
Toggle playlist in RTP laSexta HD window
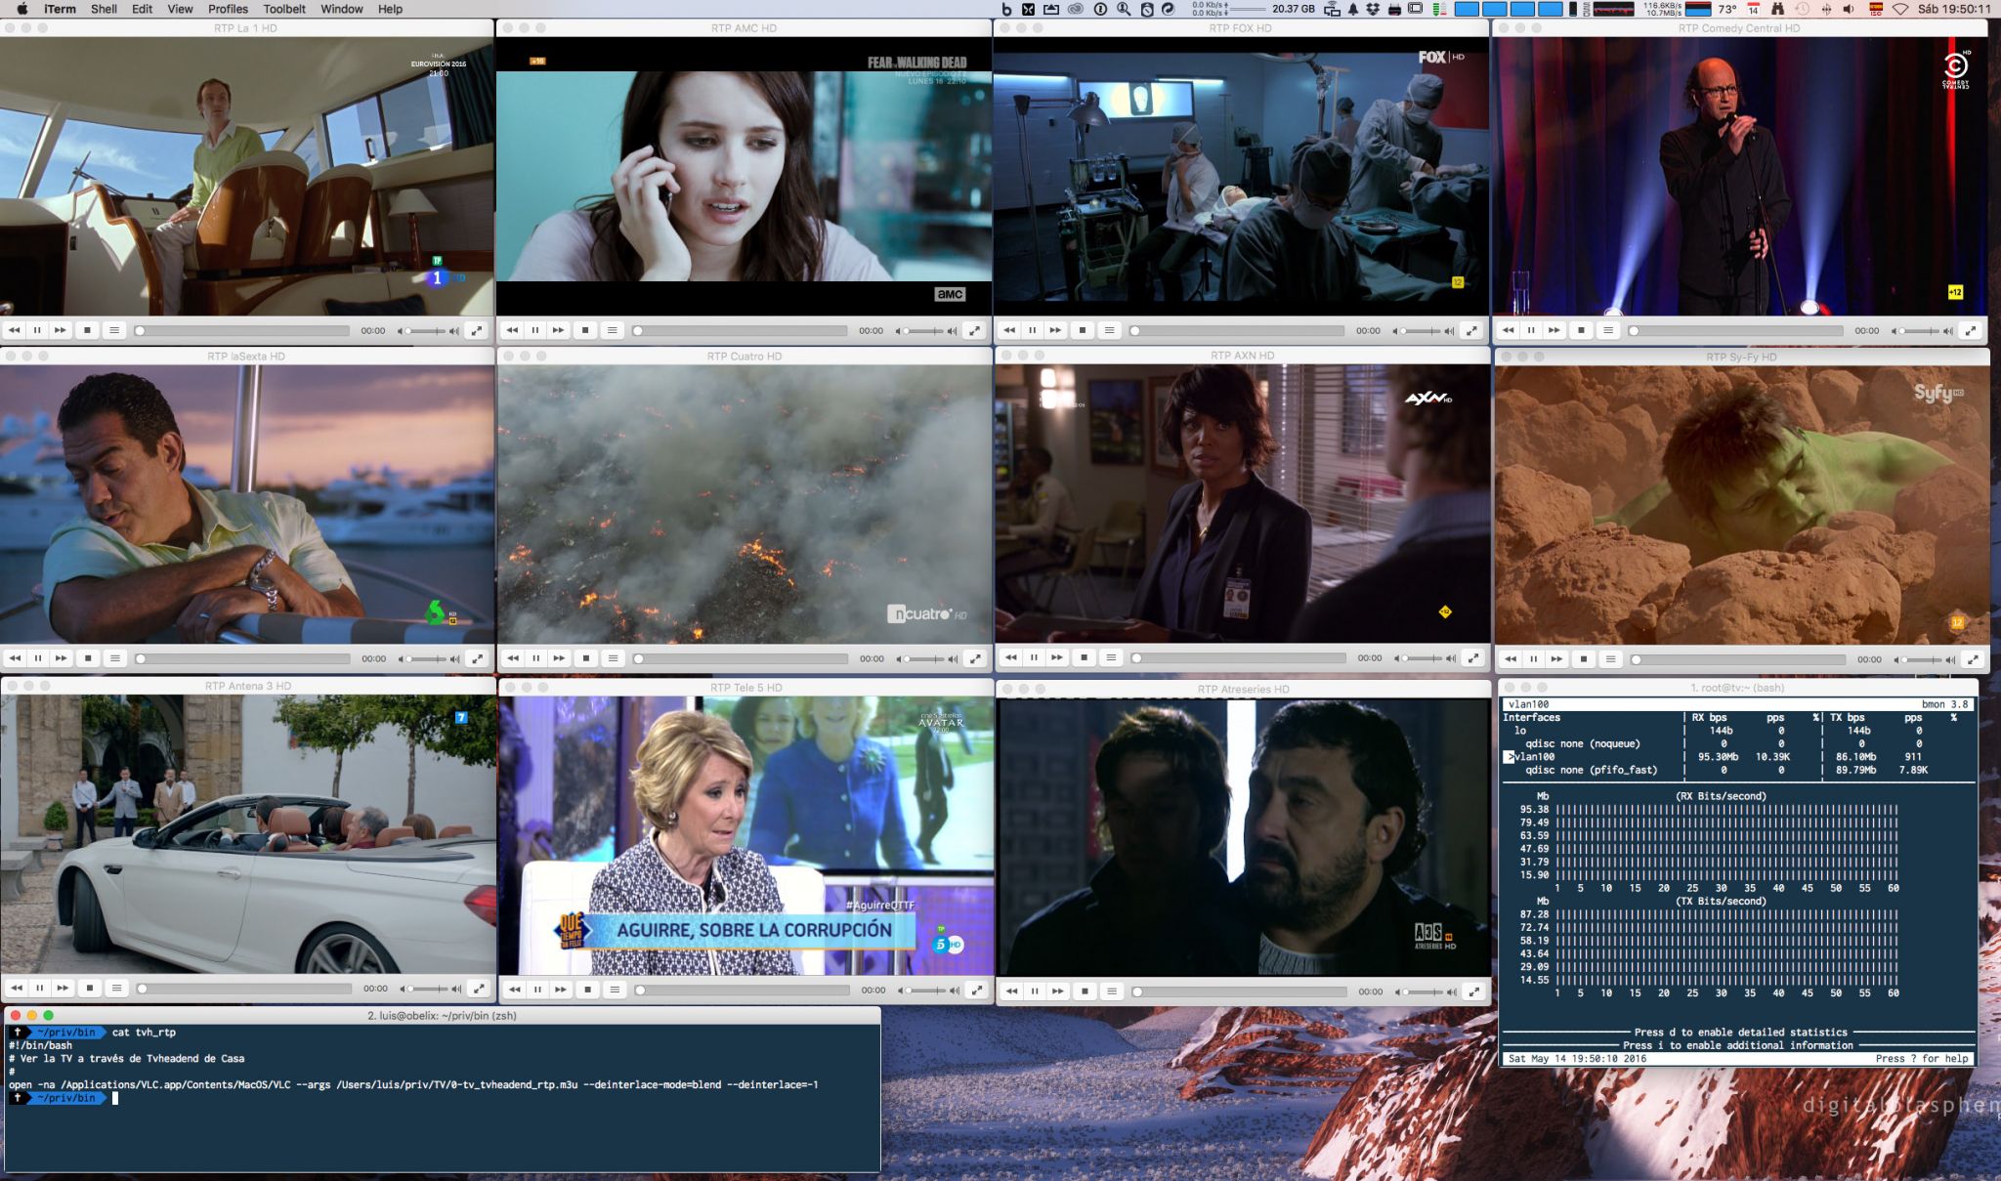tap(115, 658)
